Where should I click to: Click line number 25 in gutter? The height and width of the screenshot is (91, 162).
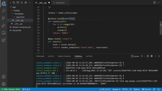[38, 19]
